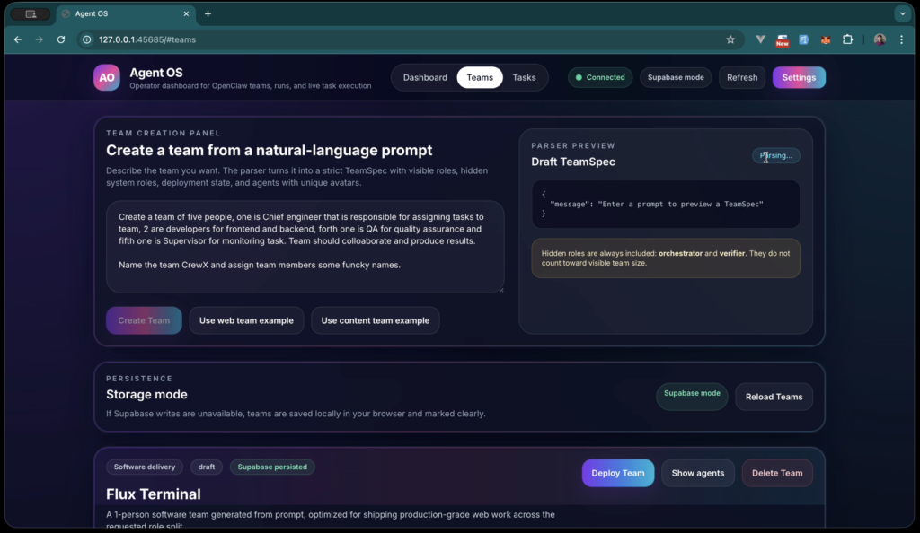Switch to the Dashboard tab
The image size is (920, 533).
[424, 77]
